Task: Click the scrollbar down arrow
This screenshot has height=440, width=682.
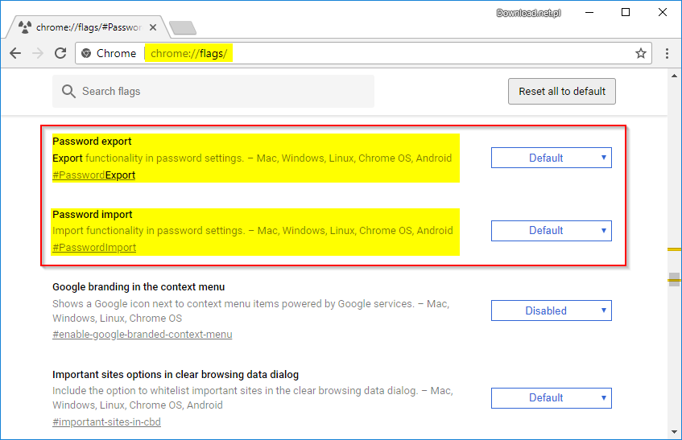Action: click(x=674, y=432)
